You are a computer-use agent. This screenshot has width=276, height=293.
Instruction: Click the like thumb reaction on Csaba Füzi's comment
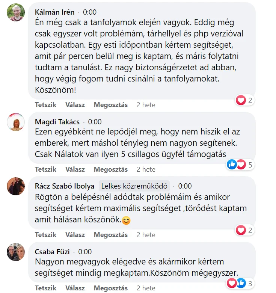click(x=241, y=283)
